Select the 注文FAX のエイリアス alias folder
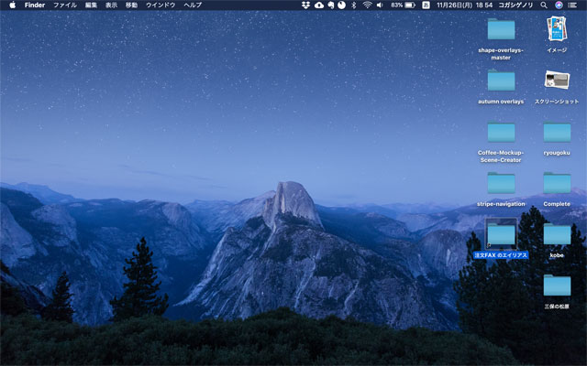 coord(501,234)
